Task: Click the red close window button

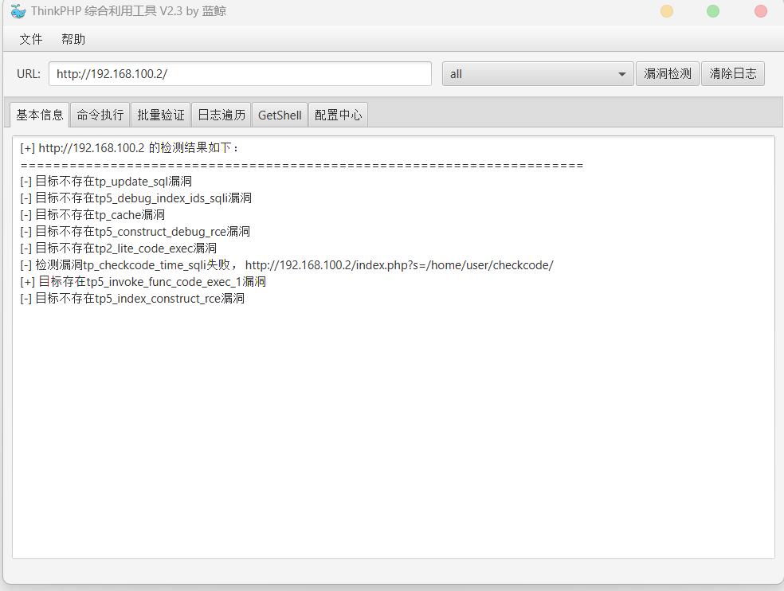Action: click(x=761, y=11)
